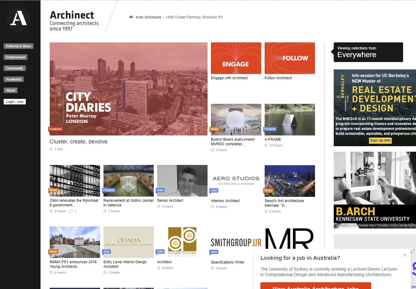Open the Follow Archinect tile
The height and width of the screenshot is (289, 416).
[x=290, y=58]
